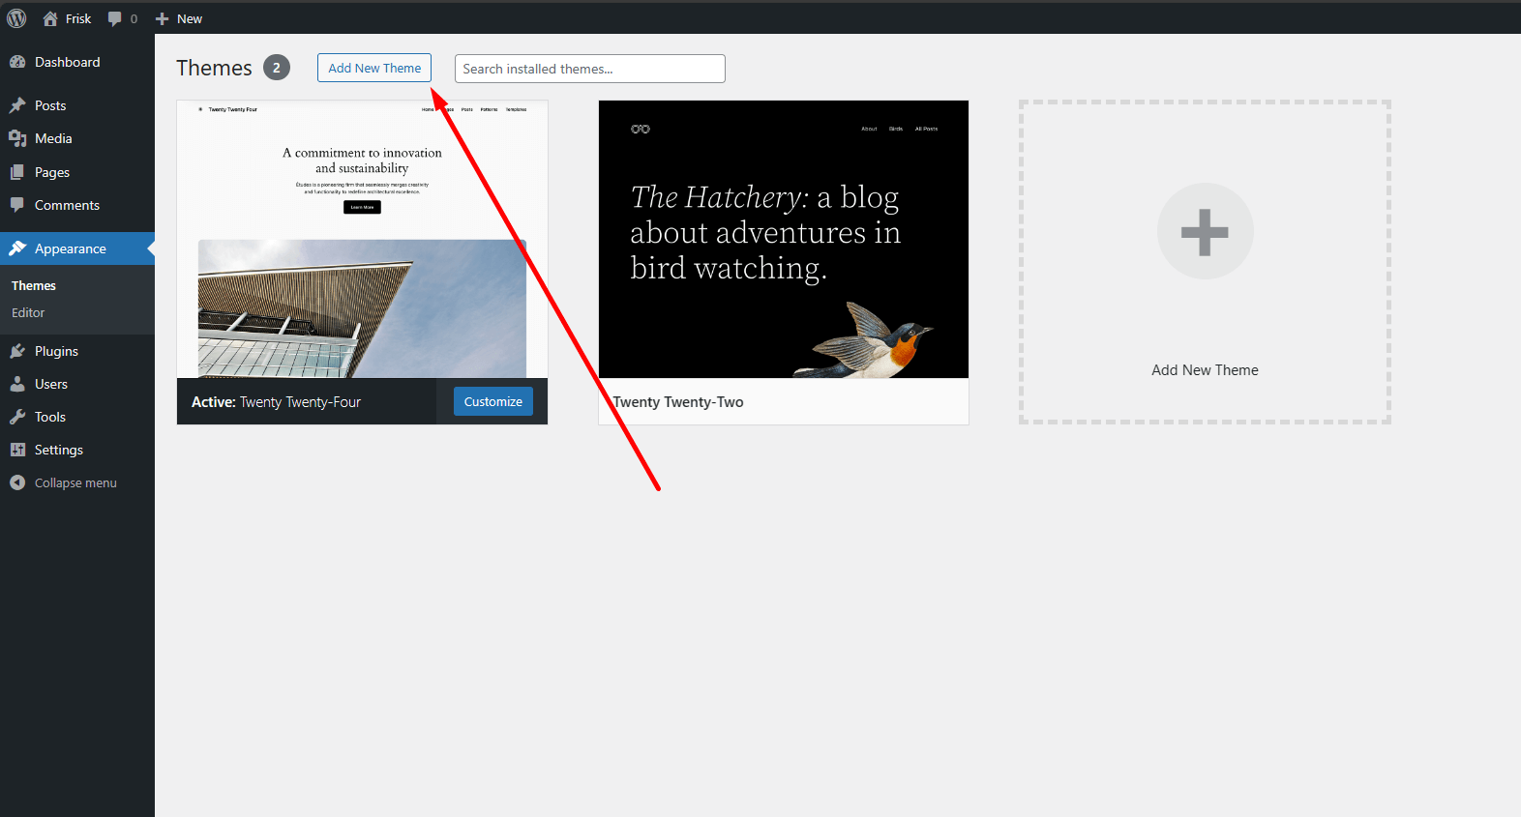Screen dimensions: 1521x817
Task: Click the large plus icon to add theme
Action: pos(1205,232)
